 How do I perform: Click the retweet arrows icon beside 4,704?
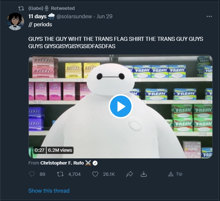pyautogui.click(x=60, y=174)
